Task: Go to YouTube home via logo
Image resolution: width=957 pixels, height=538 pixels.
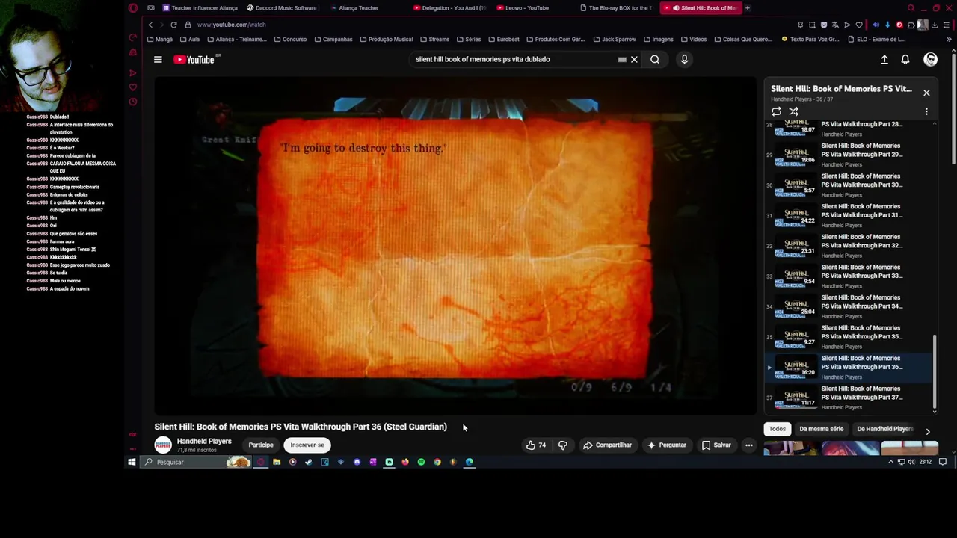Action: [194, 60]
